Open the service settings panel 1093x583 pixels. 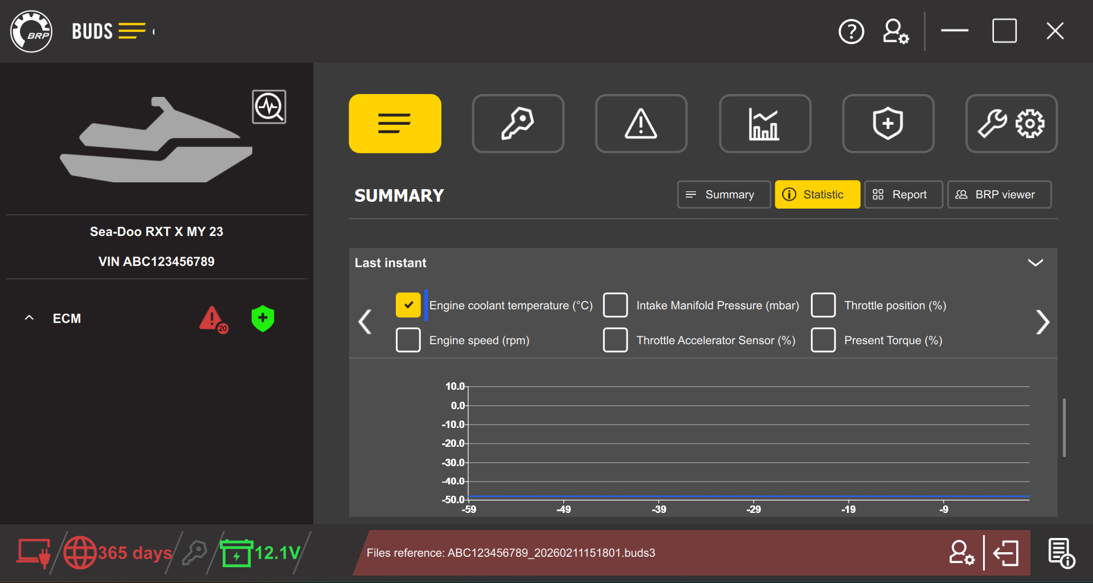1011,123
